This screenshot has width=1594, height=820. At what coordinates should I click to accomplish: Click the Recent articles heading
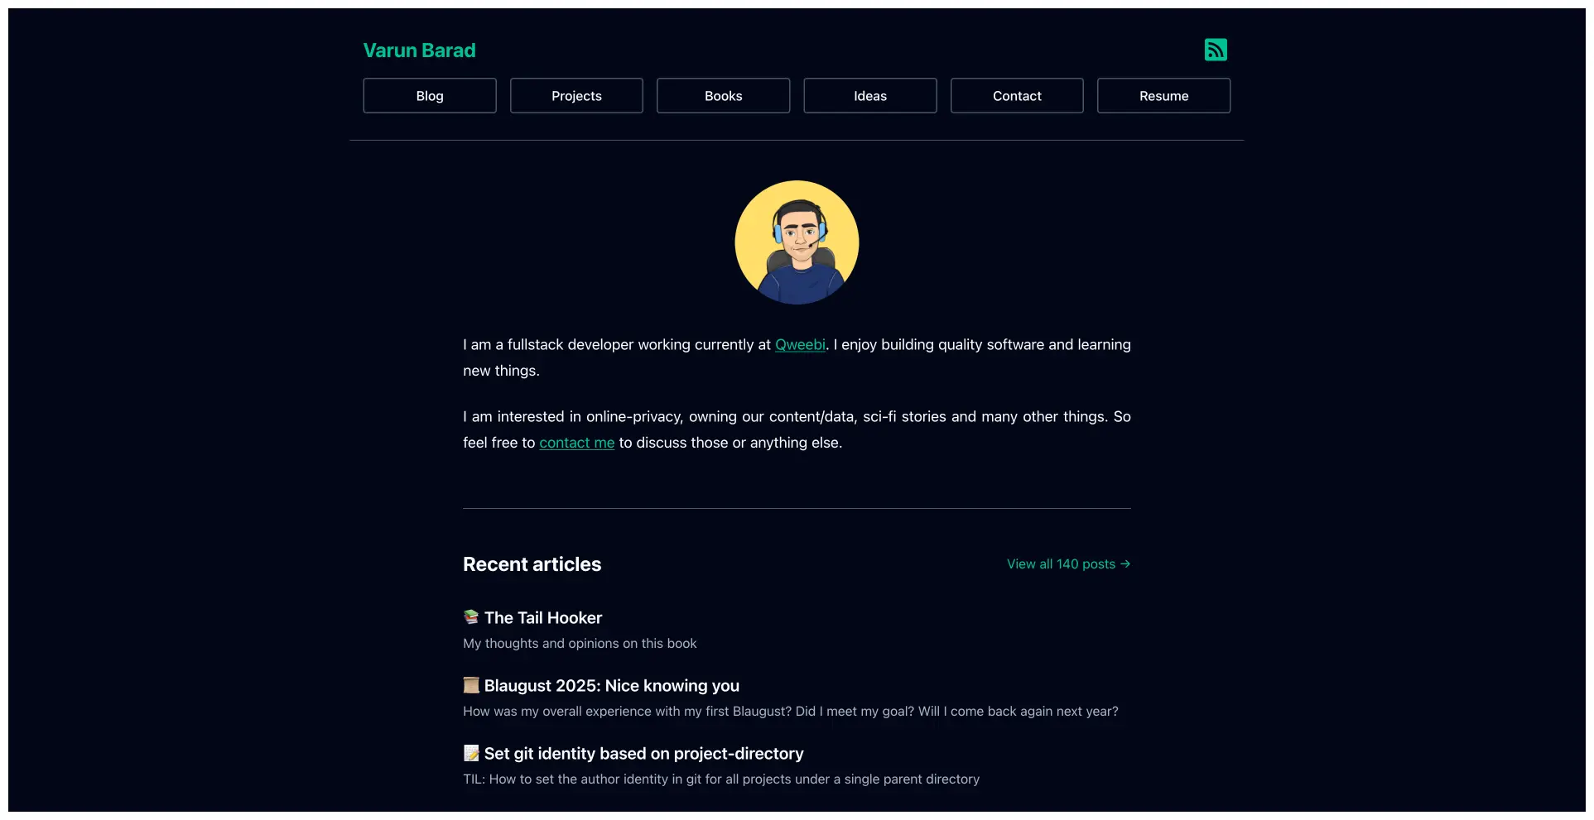point(532,563)
